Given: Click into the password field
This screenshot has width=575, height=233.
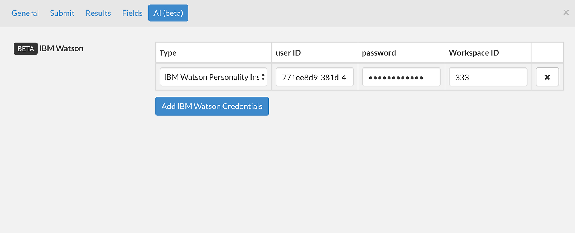Looking at the screenshot, I should coord(401,77).
